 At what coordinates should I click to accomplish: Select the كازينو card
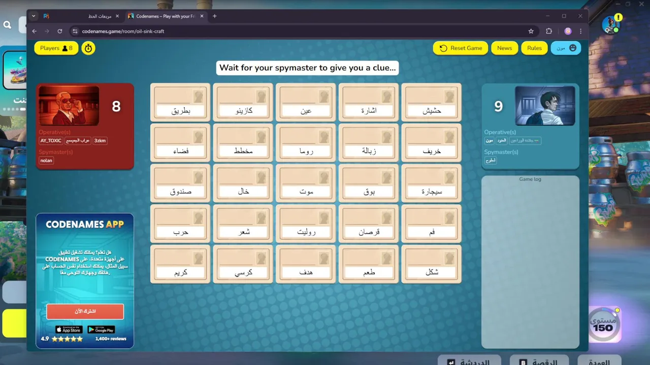tap(243, 102)
